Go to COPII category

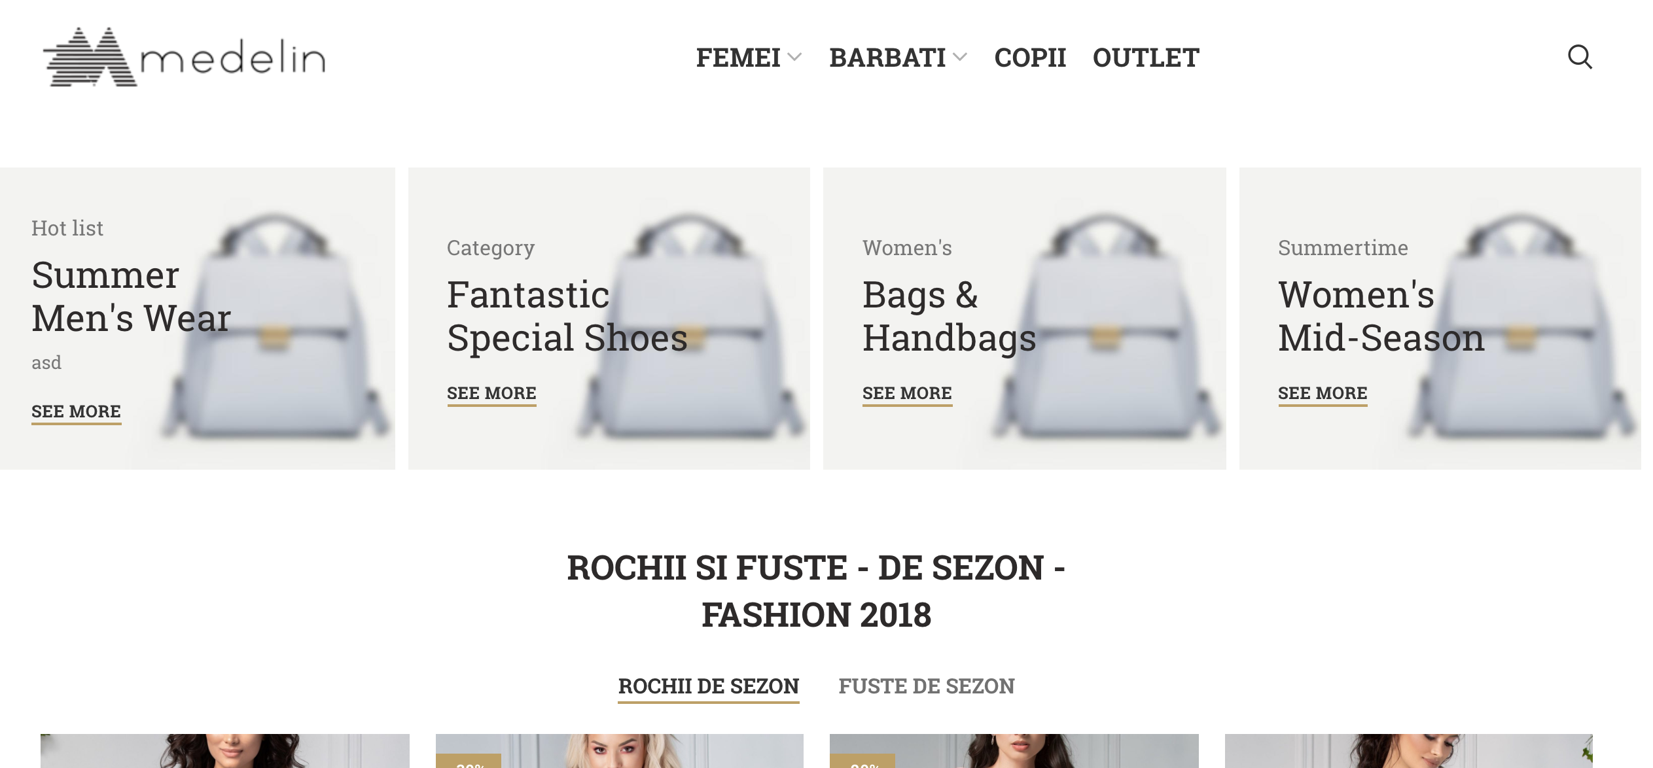[x=1030, y=58]
